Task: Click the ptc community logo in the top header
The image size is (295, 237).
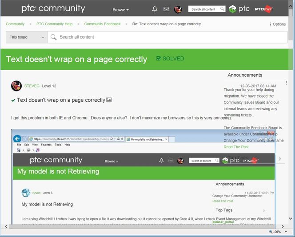Action: point(53,8)
